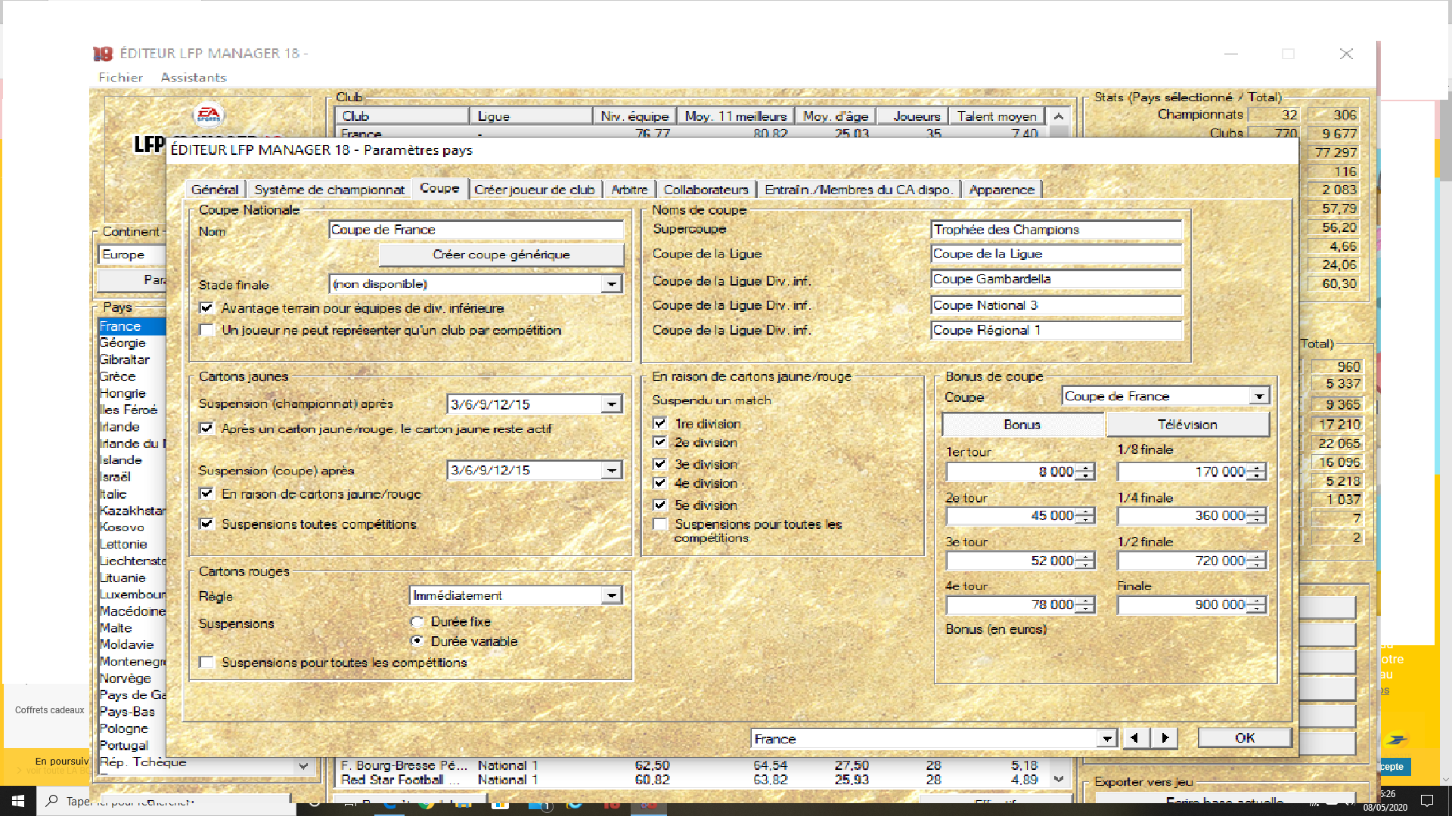
Task: Open the Windows notification center
Action: [x=1427, y=801]
